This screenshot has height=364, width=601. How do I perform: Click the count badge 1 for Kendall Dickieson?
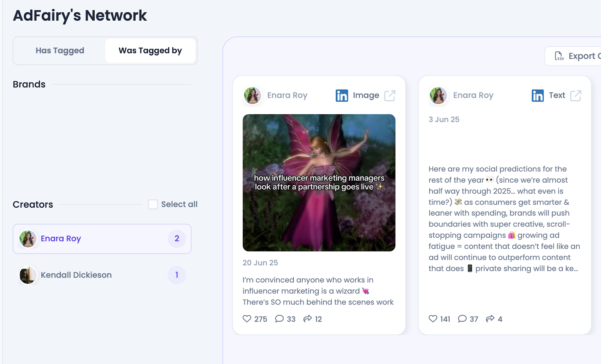(177, 275)
